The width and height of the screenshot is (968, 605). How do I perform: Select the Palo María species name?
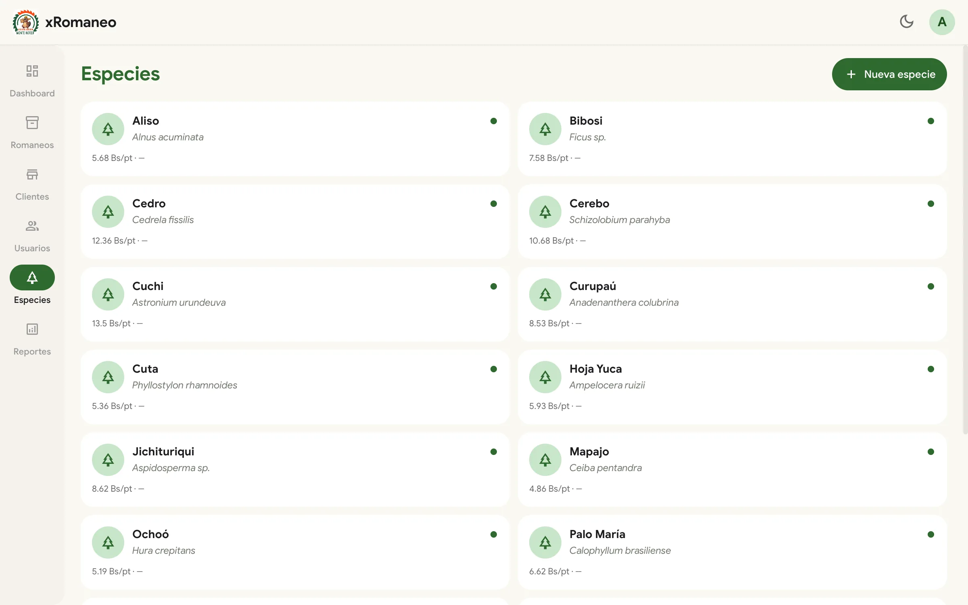pos(597,534)
